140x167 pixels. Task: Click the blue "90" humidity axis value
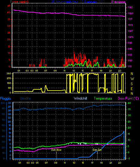point(3,108)
